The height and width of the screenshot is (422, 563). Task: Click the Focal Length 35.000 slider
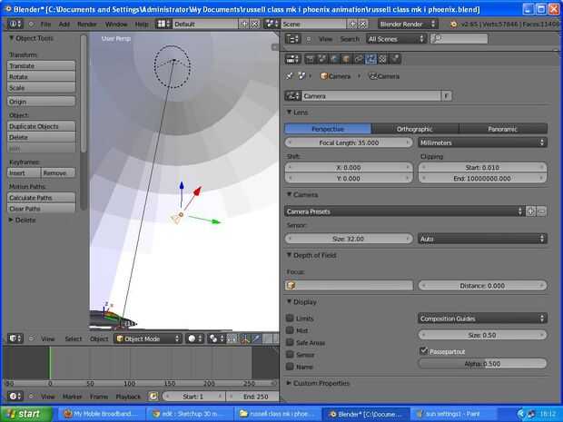tap(349, 142)
